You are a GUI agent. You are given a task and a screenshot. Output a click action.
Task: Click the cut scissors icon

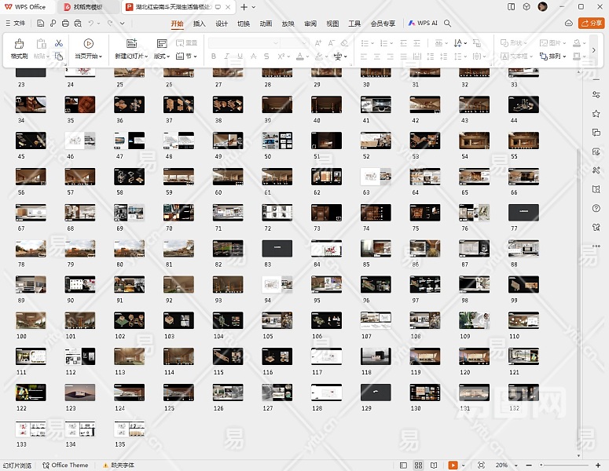point(58,43)
